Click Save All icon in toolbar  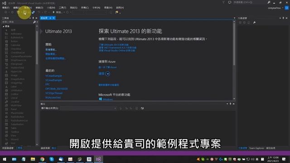click(x=33, y=12)
